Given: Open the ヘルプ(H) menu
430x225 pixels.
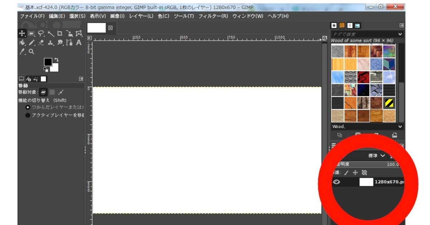Looking at the screenshot, I should (278, 16).
